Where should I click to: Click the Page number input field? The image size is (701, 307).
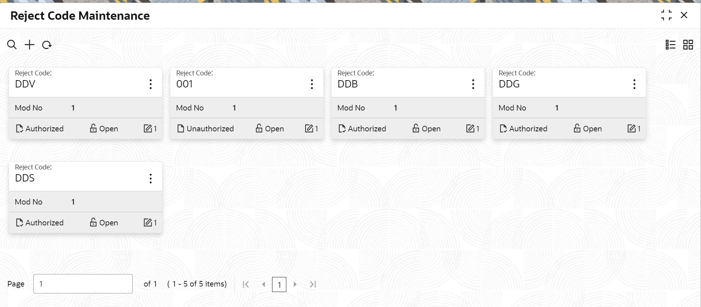pyautogui.click(x=83, y=284)
